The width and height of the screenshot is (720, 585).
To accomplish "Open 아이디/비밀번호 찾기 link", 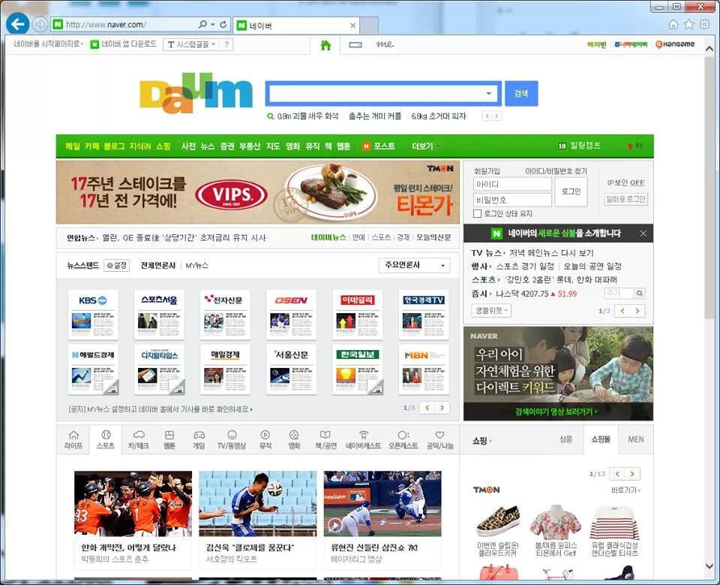I will [556, 171].
